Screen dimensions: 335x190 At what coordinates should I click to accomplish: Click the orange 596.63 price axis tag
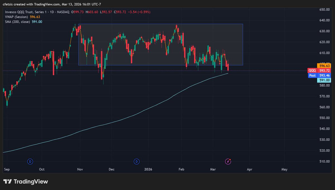324,66
